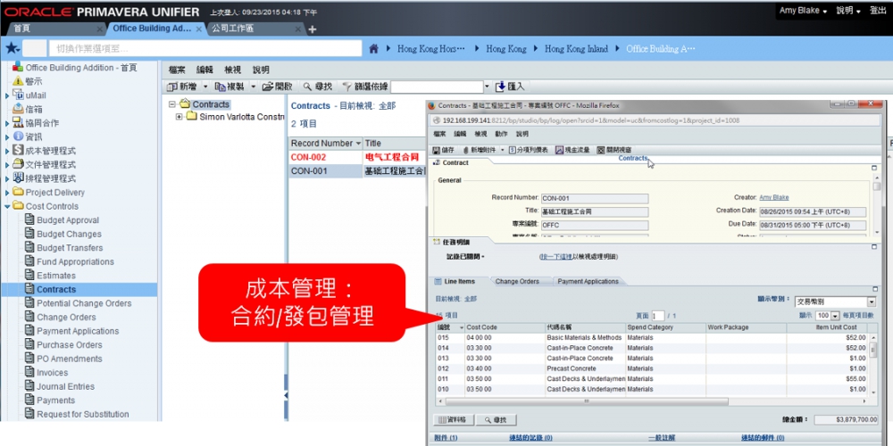893x446 pixels.
Task: Click the bookmarks star icon
Action: coord(12,49)
